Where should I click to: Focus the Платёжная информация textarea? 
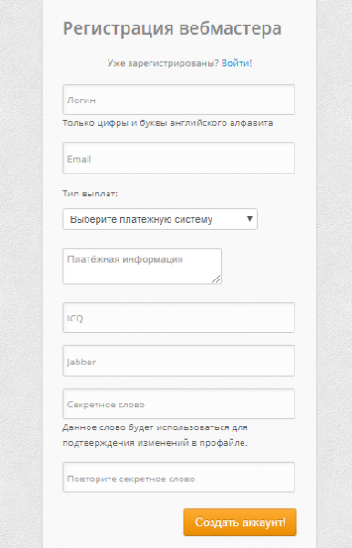[142, 267]
